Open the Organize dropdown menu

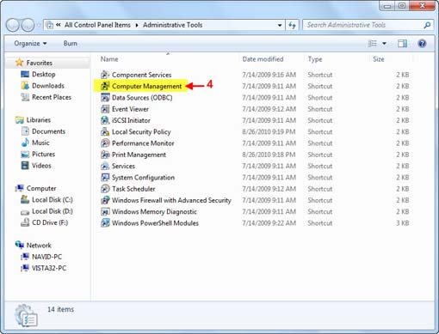(30, 44)
